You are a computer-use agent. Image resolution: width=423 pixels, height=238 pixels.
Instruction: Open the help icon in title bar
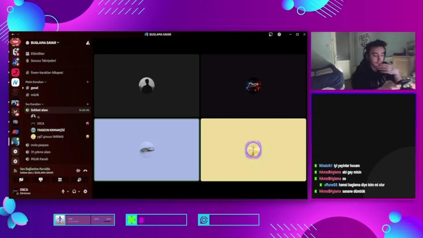point(279,34)
